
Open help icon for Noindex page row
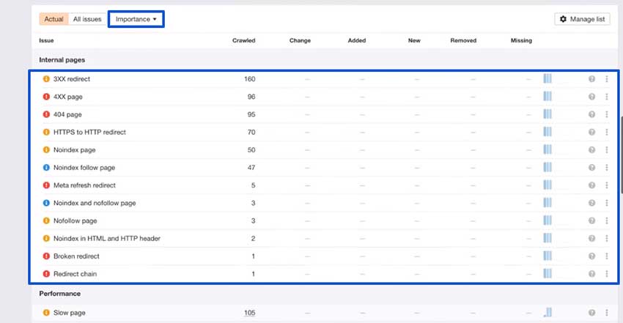[591, 149]
